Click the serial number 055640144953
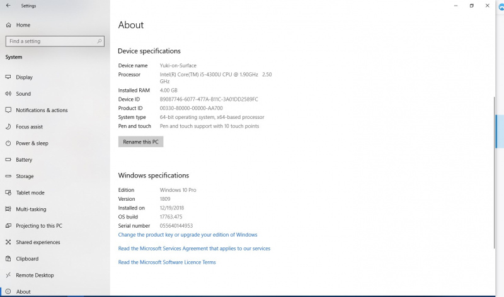Image resolution: width=504 pixels, height=297 pixels. [176, 226]
